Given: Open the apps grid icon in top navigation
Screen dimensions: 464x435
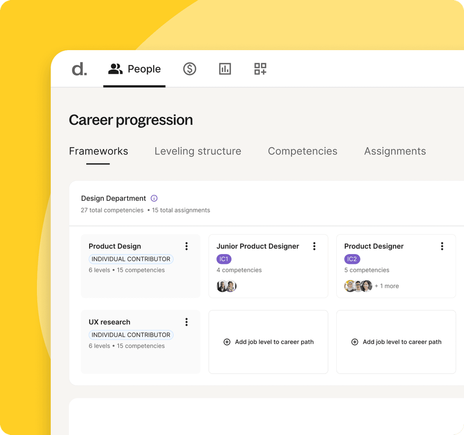Looking at the screenshot, I should tap(260, 69).
